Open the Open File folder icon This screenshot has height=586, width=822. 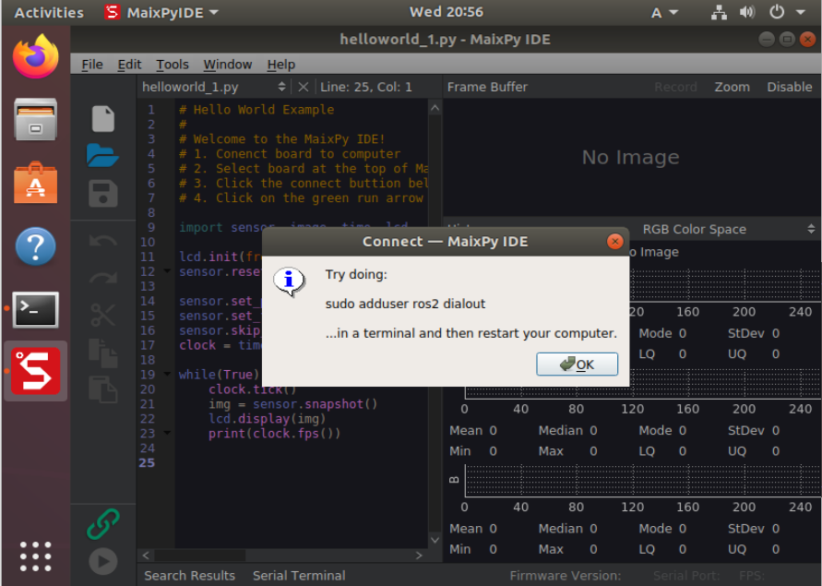(x=102, y=155)
